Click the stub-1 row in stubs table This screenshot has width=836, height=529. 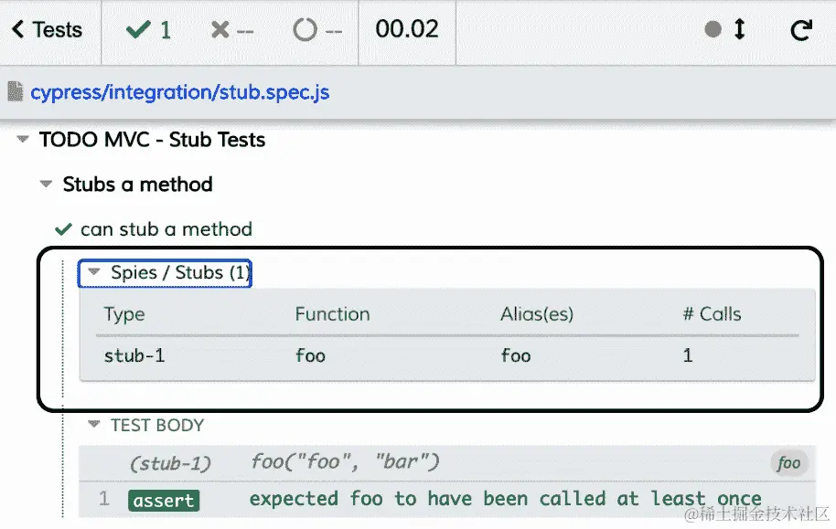pos(134,355)
